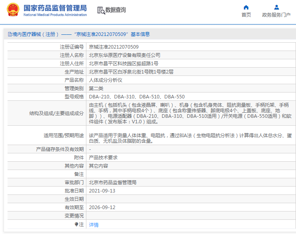Image resolution: width=296 pixels, height=234 pixels.
Task: Click the 批准日期 row label
Action: pos(74,191)
